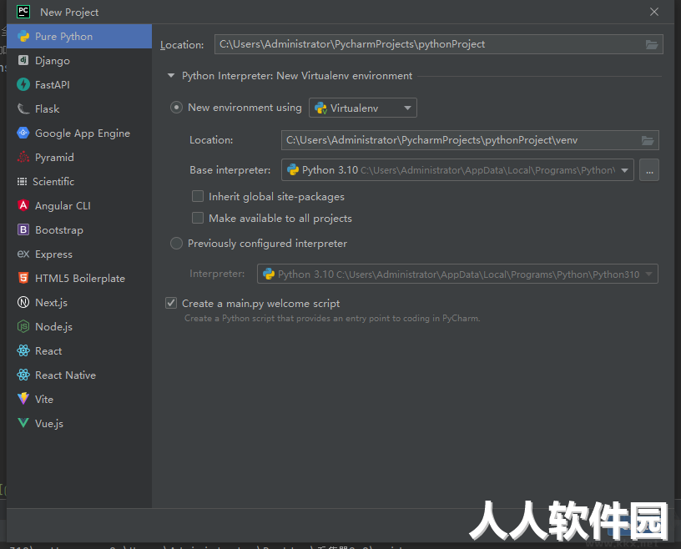Choose Express project type
This screenshot has height=549, width=681.
(79, 254)
